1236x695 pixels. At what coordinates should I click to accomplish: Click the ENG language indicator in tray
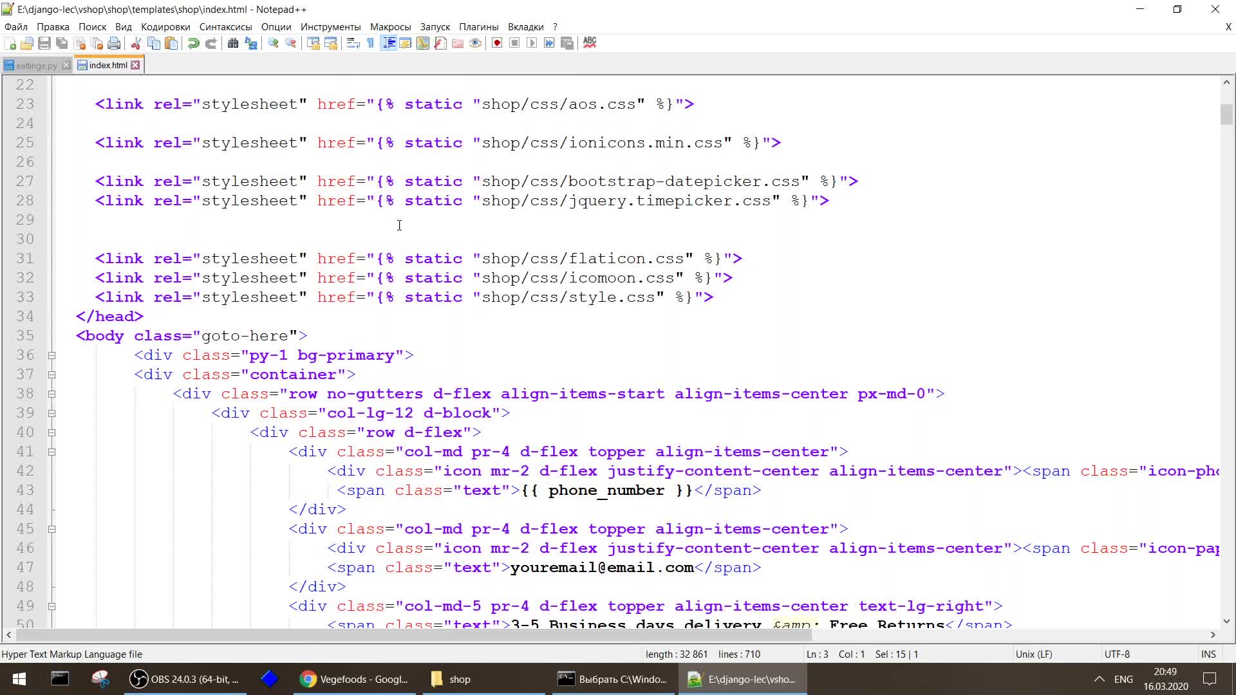tap(1123, 679)
